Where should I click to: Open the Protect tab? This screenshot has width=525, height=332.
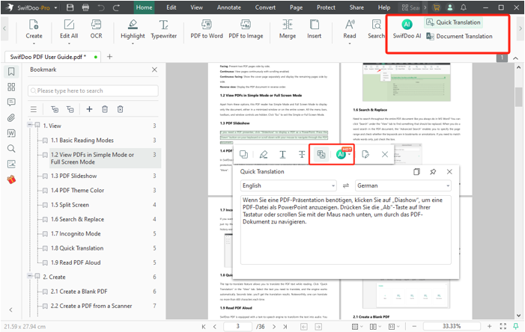[x=326, y=7]
